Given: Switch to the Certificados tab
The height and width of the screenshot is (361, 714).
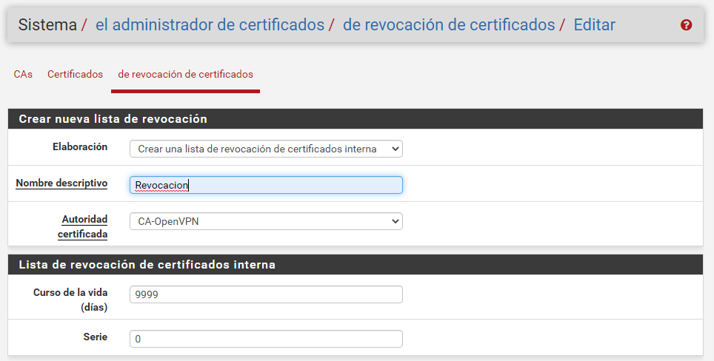Looking at the screenshot, I should [x=75, y=75].
